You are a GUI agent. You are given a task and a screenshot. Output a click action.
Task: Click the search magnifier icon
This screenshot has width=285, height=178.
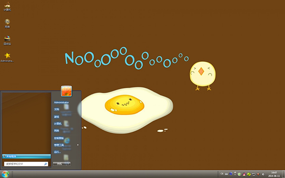[x=46, y=164]
